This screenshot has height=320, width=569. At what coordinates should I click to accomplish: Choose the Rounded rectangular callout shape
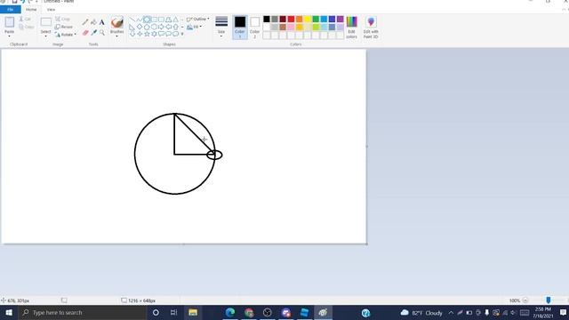point(161,34)
